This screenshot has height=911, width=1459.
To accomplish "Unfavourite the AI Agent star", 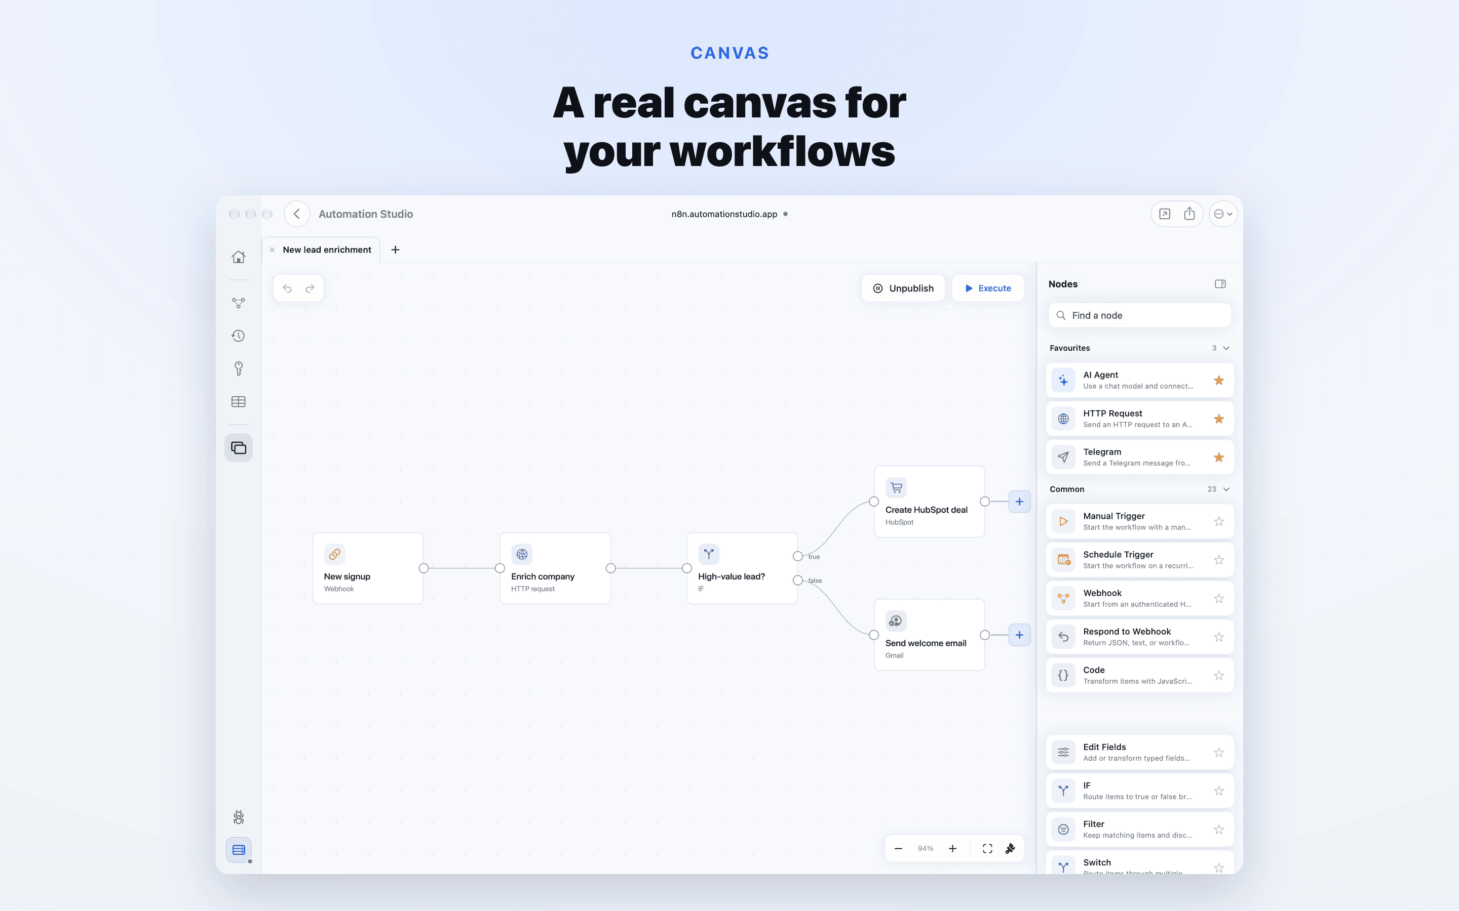I will (x=1218, y=380).
